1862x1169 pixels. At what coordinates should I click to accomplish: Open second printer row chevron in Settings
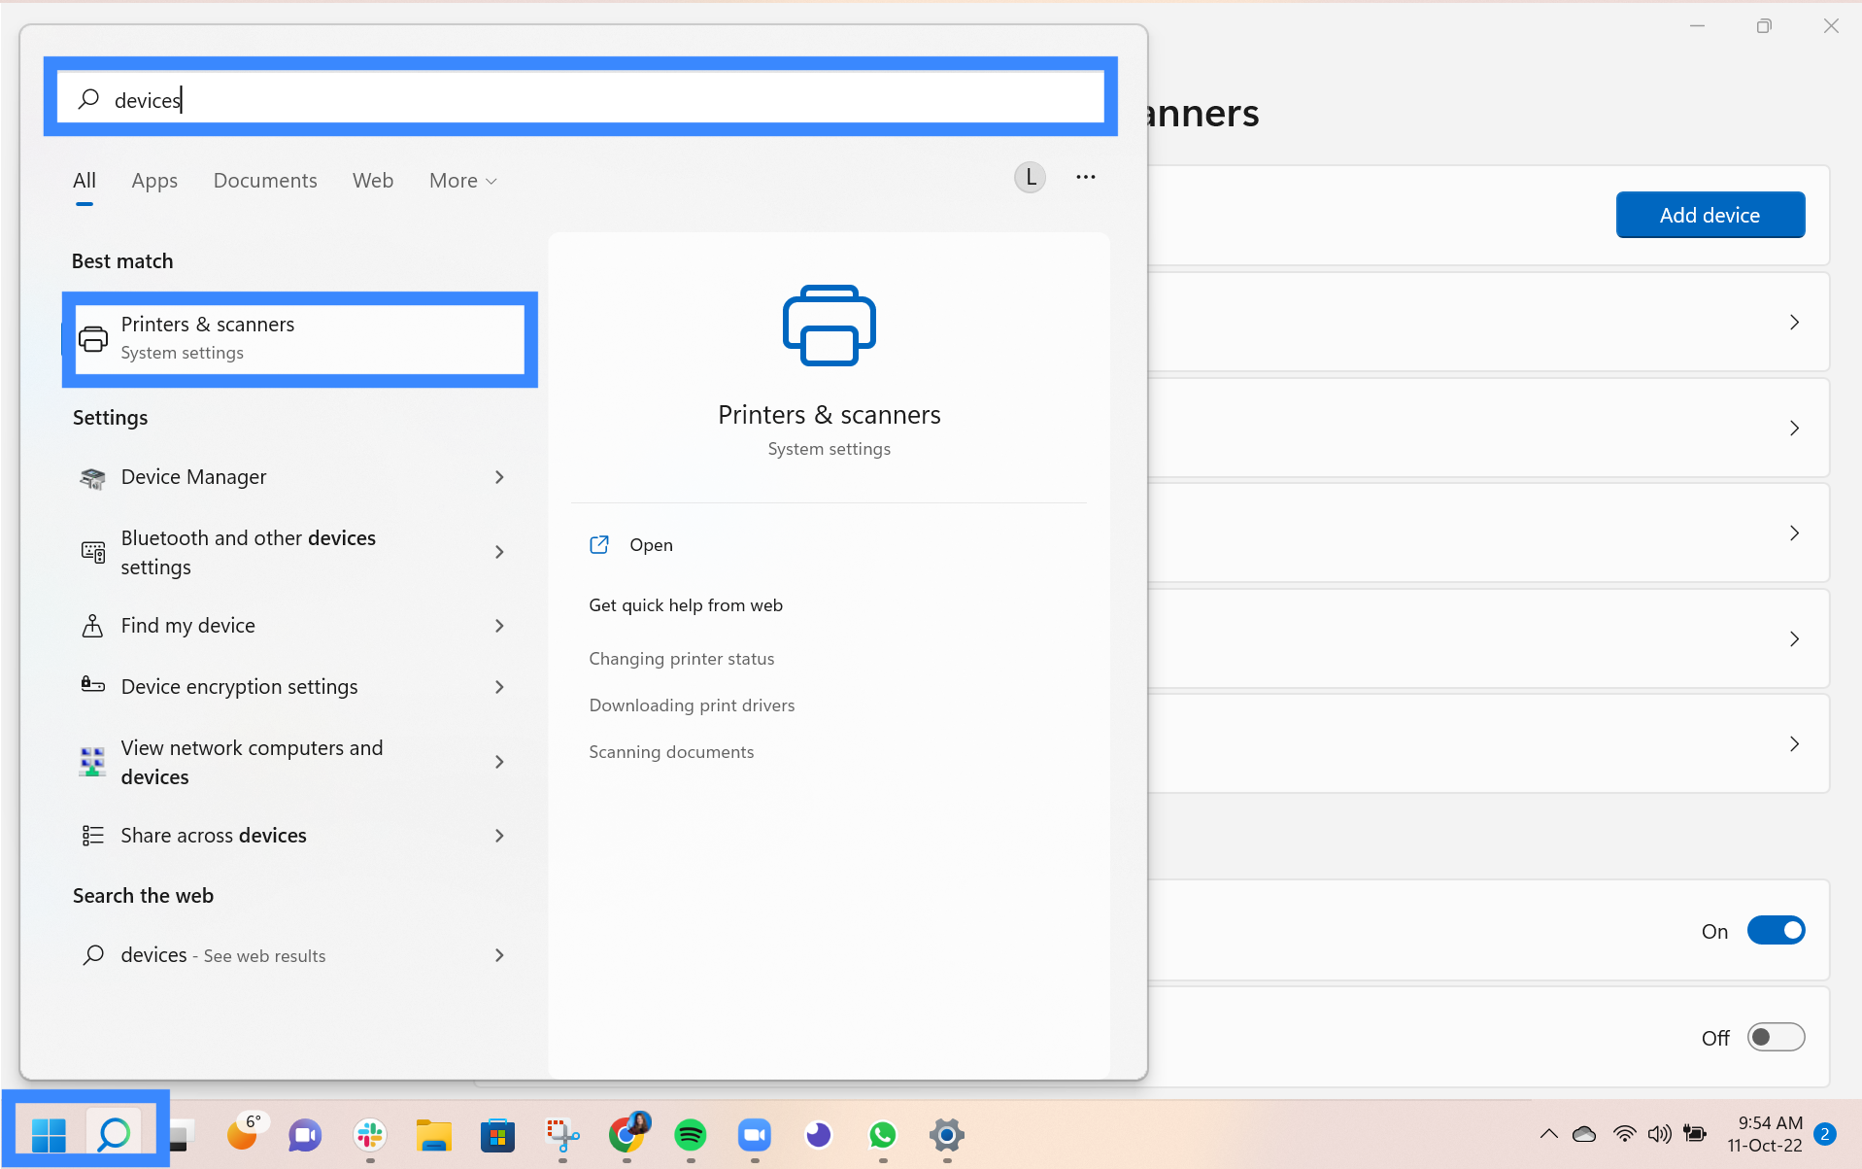click(1794, 428)
